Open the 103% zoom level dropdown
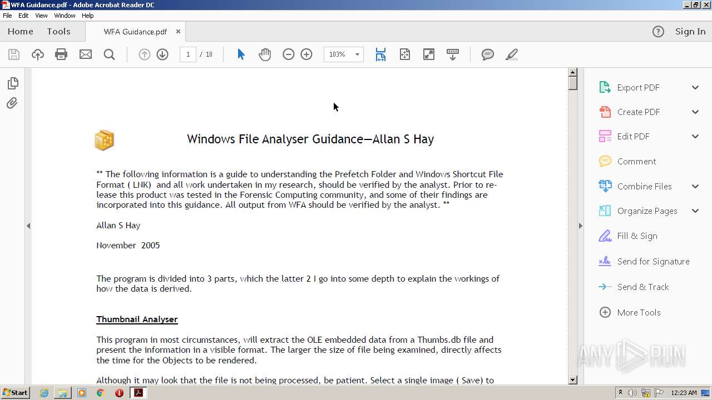The image size is (712, 400). tap(357, 54)
